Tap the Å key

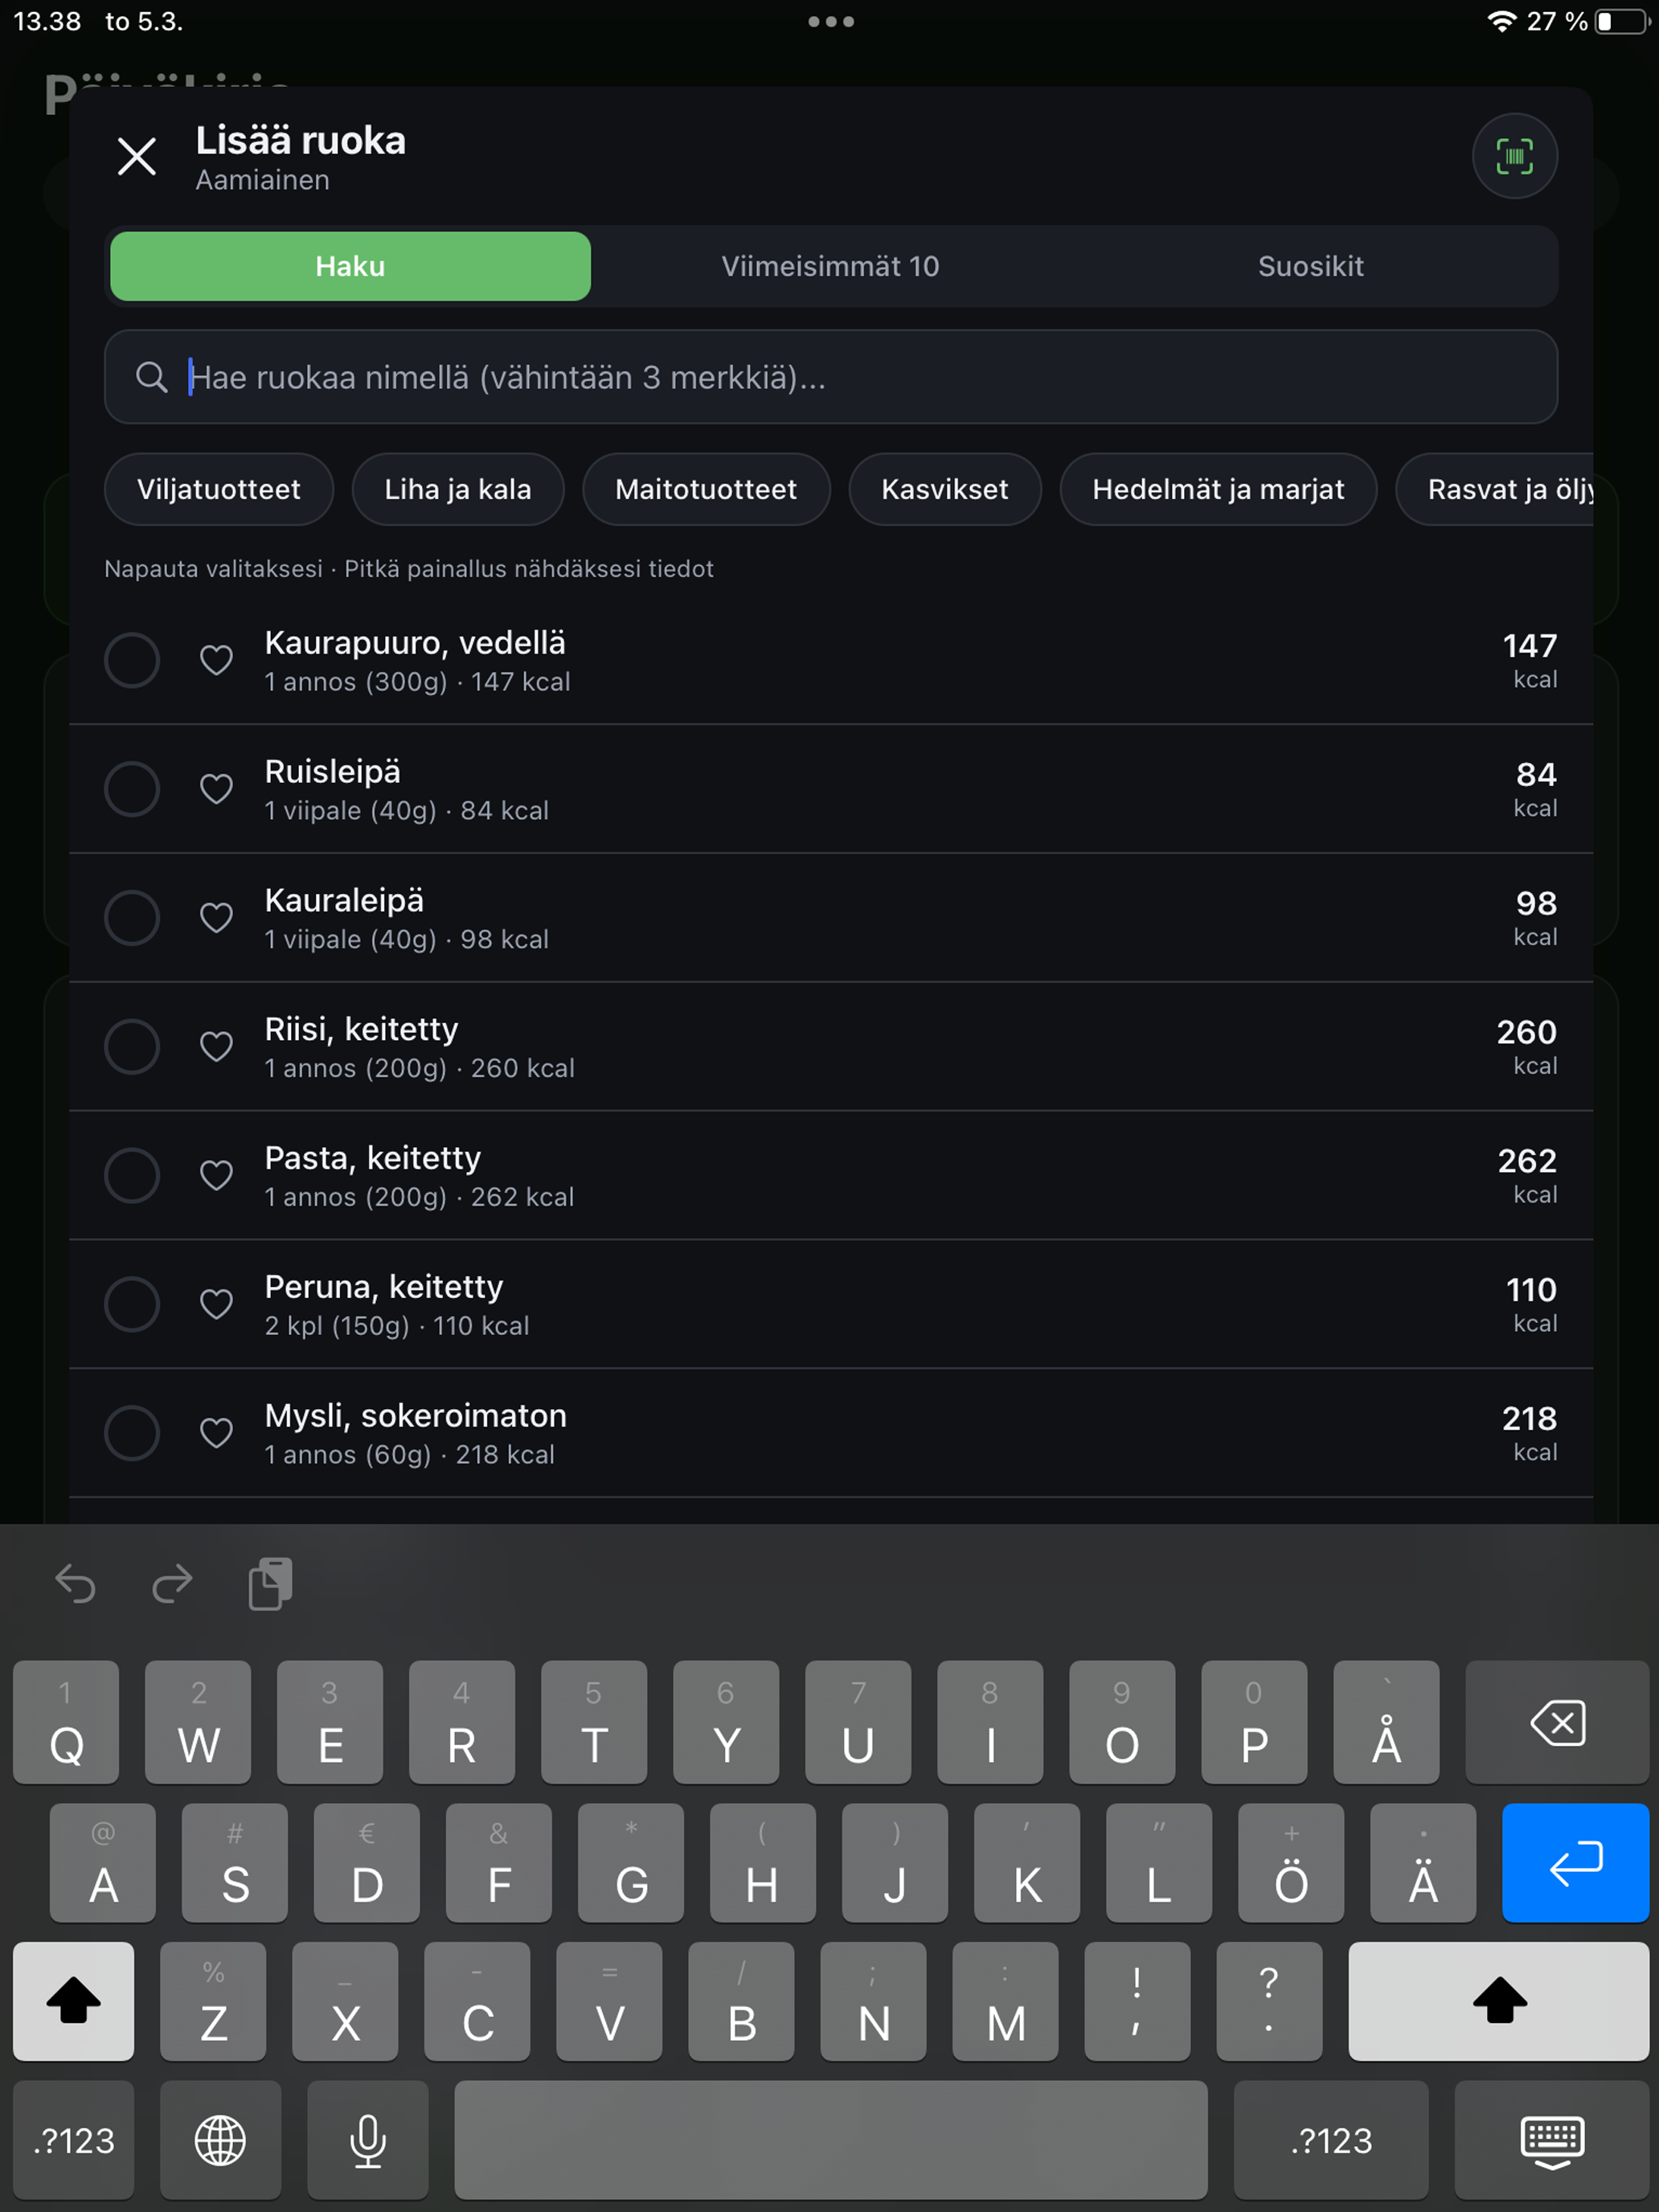pos(1386,1722)
